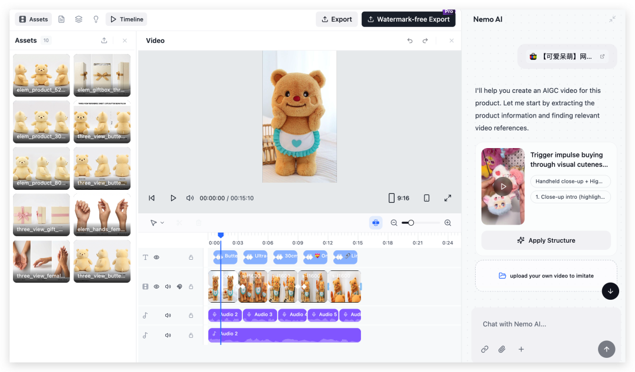The width and height of the screenshot is (635, 372).
Task: Switch to the Assets tab
Action: pyautogui.click(x=34, y=19)
